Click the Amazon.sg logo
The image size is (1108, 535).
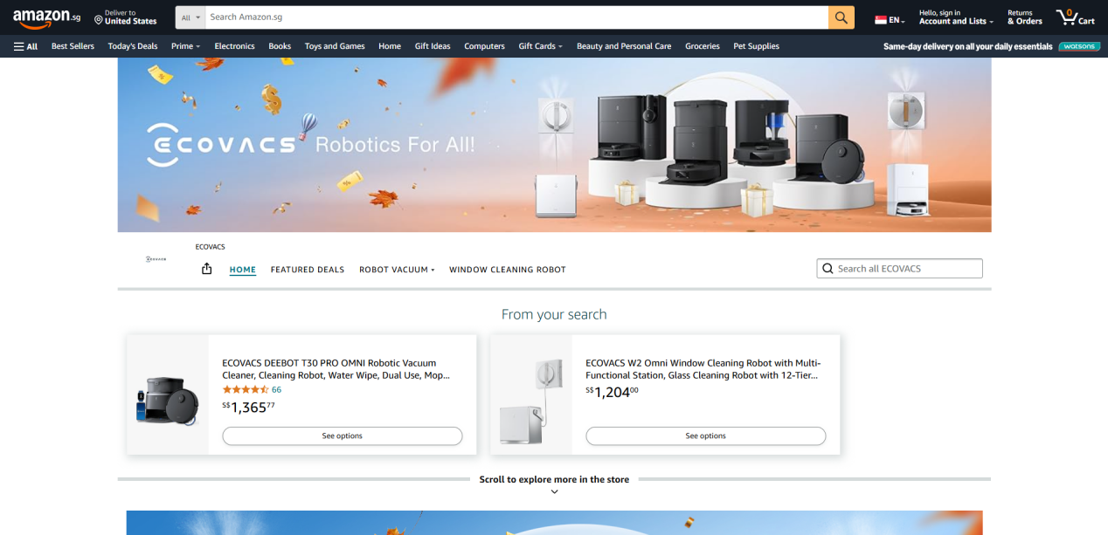point(46,17)
